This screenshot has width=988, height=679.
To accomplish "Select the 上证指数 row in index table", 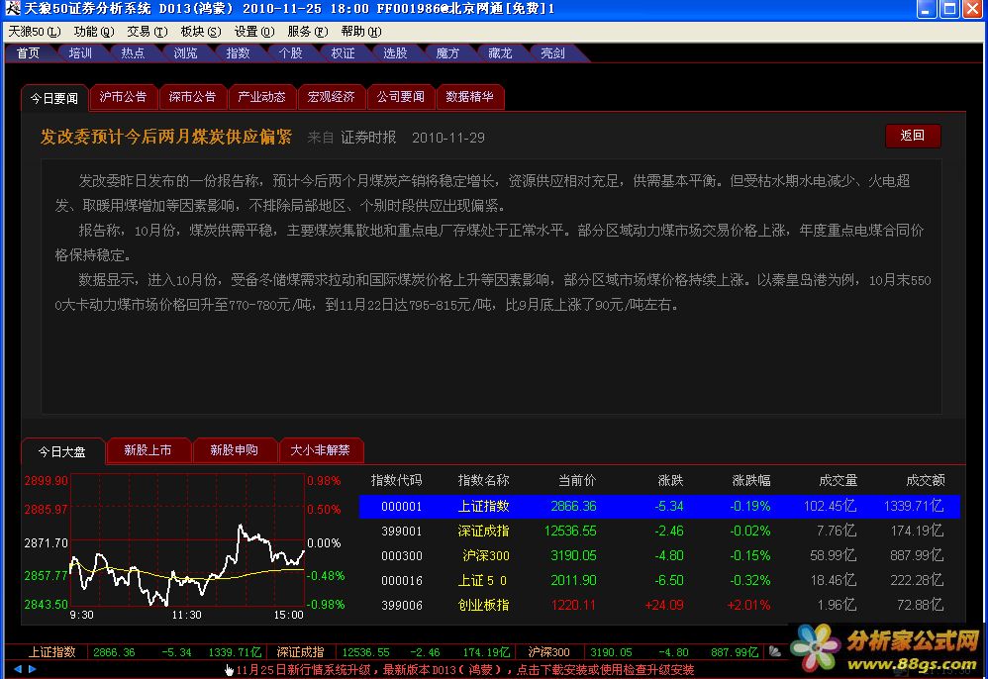I will (x=659, y=506).
